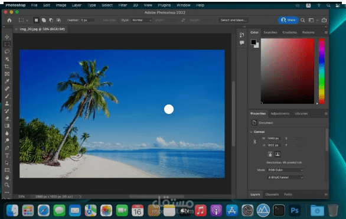
Task: Select the Clone Stamp tool
Action: click(7, 104)
